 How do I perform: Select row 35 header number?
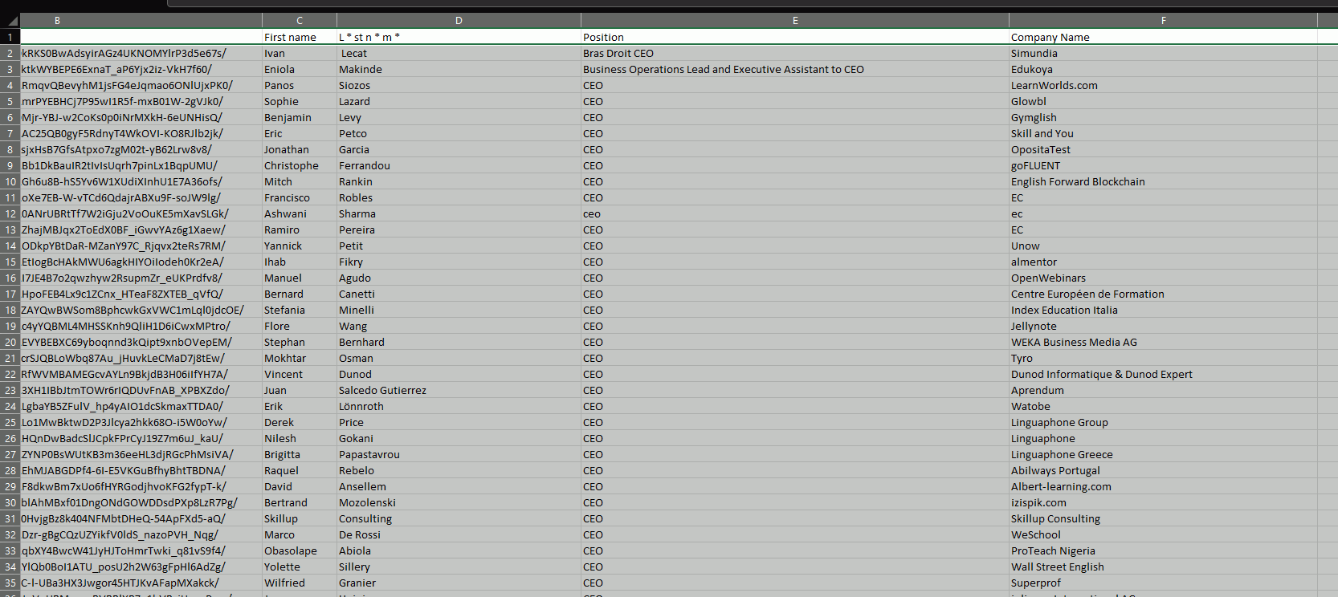pos(10,583)
